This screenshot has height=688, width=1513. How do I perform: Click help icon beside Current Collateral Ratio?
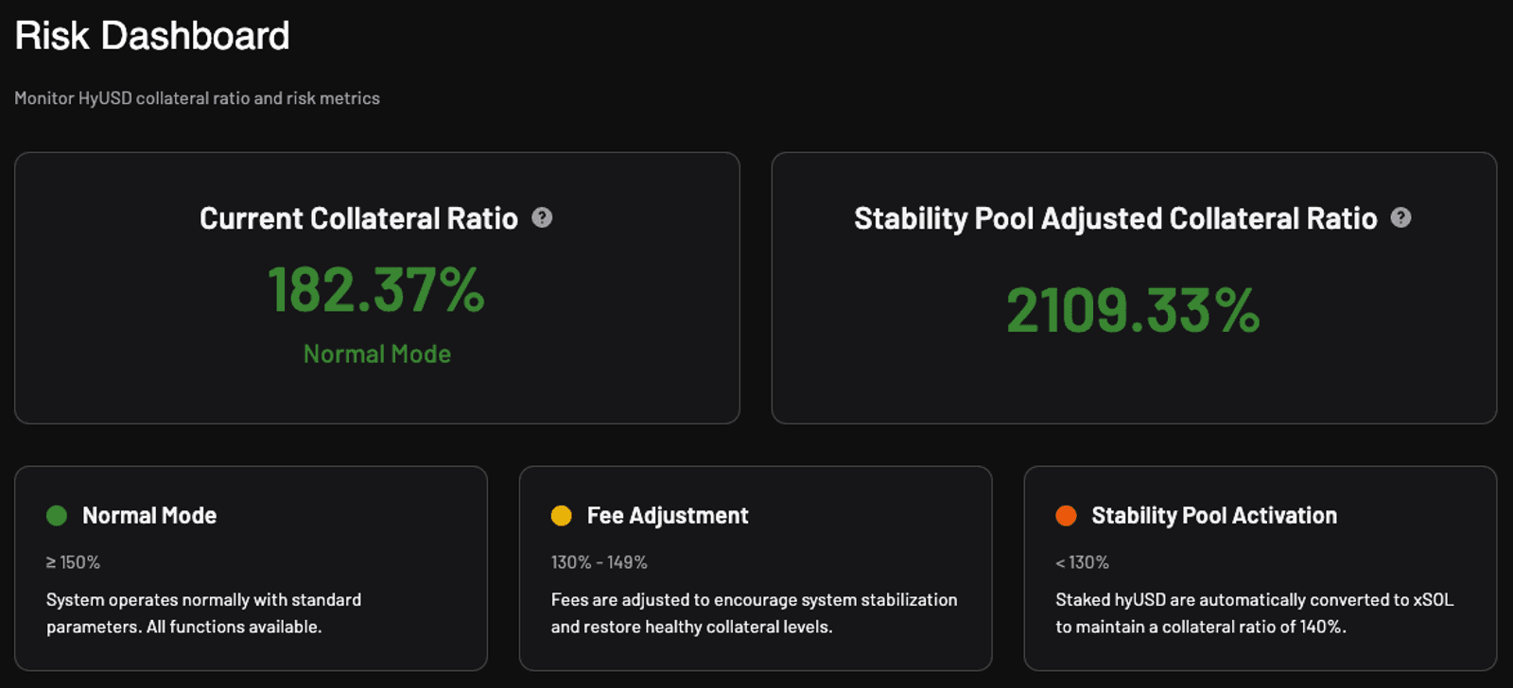(542, 217)
